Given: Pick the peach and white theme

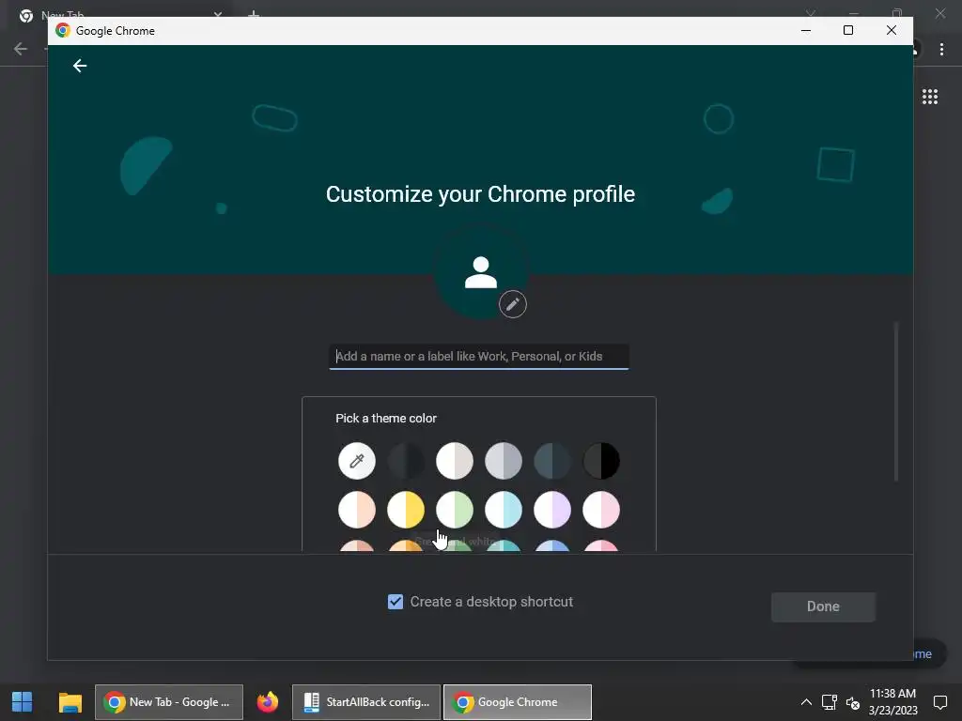Looking at the screenshot, I should click(356, 510).
